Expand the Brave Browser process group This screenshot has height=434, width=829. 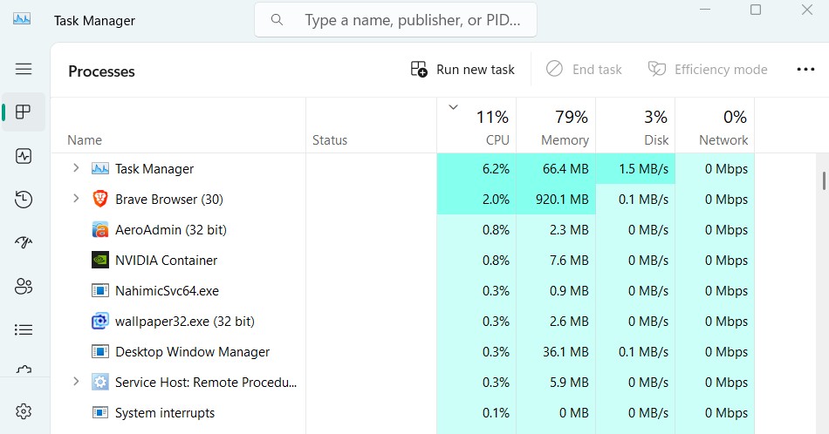click(x=76, y=199)
